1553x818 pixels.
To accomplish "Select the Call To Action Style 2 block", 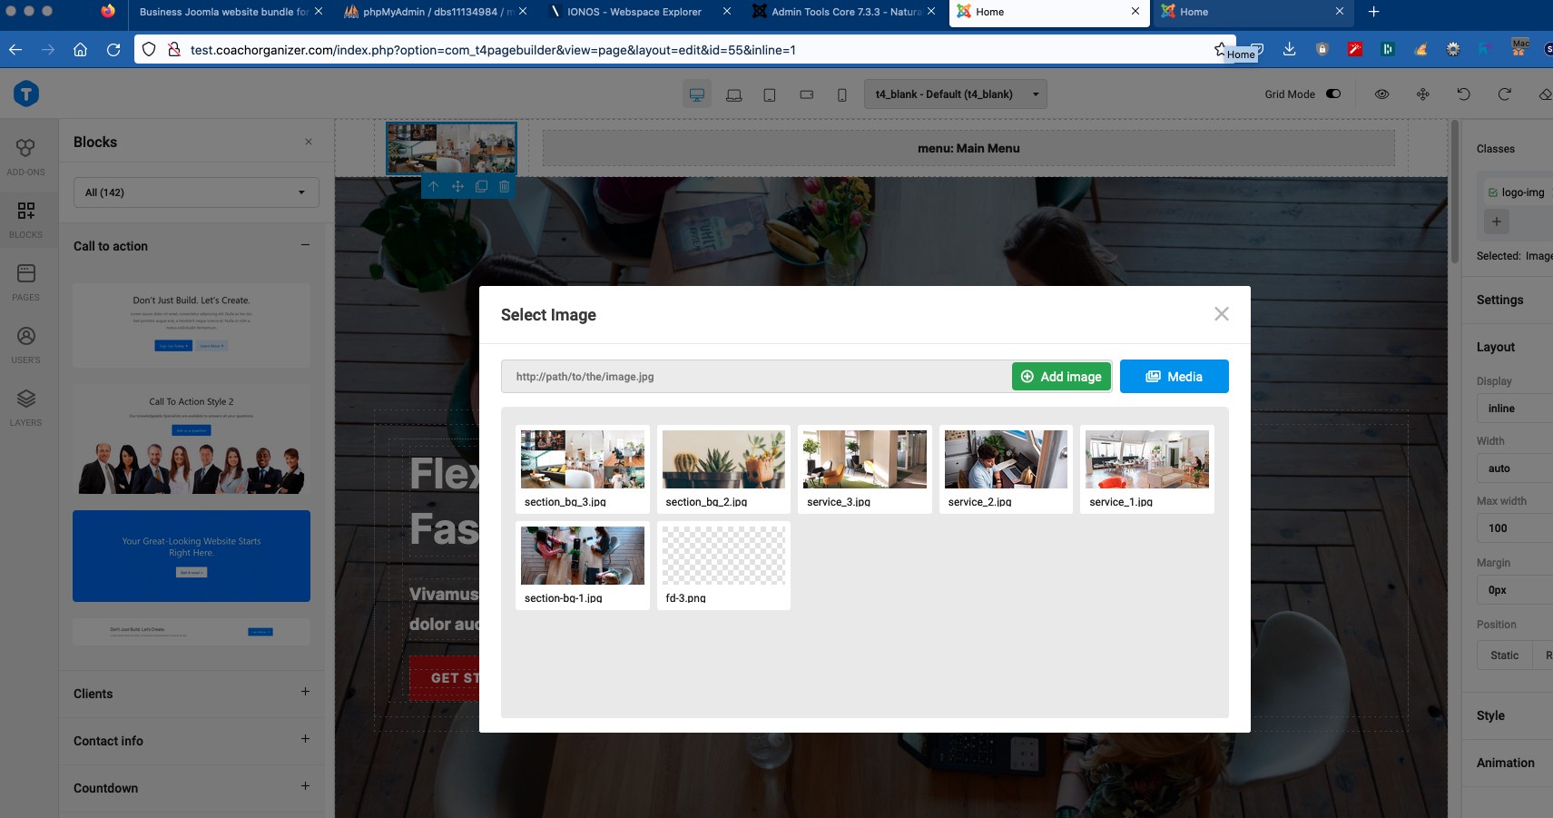I will coord(192,441).
